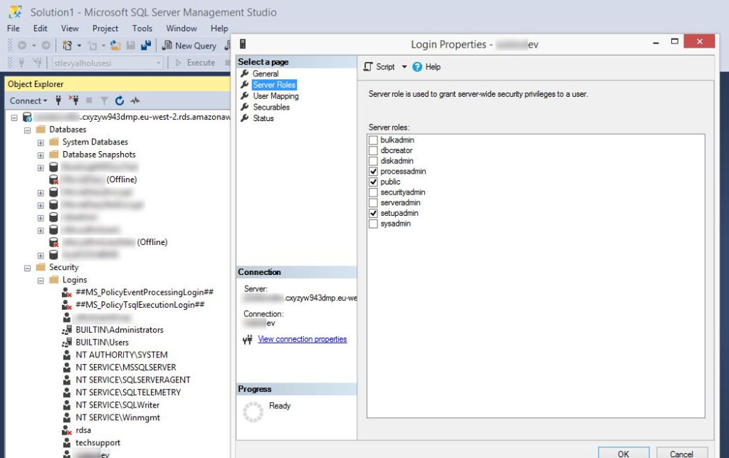Click the server node icon in Object Explorer
Image resolution: width=729 pixels, height=458 pixels.
click(x=28, y=117)
